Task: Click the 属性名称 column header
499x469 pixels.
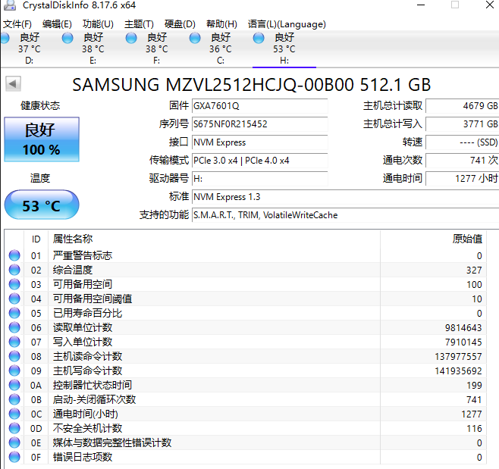Action: coord(214,239)
